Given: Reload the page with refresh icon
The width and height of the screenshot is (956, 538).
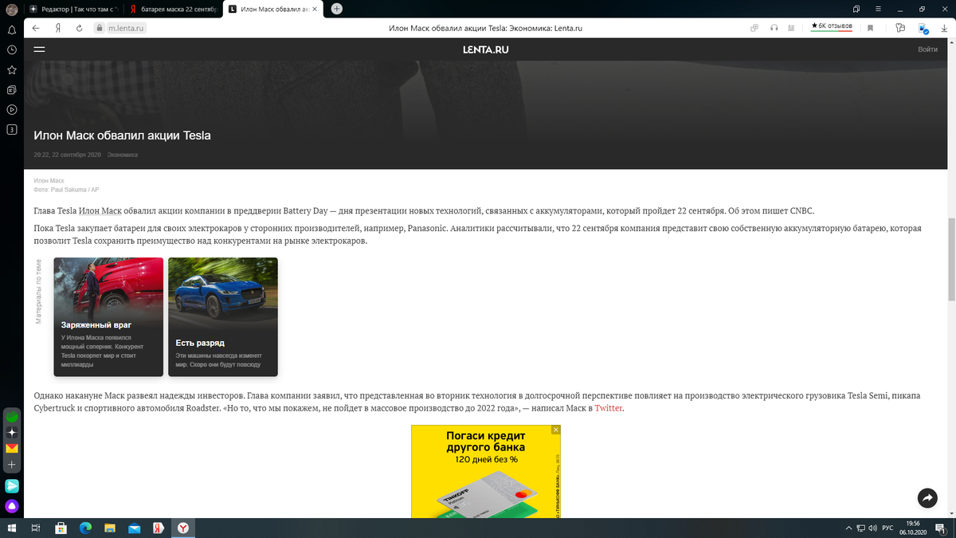Looking at the screenshot, I should click(x=80, y=28).
